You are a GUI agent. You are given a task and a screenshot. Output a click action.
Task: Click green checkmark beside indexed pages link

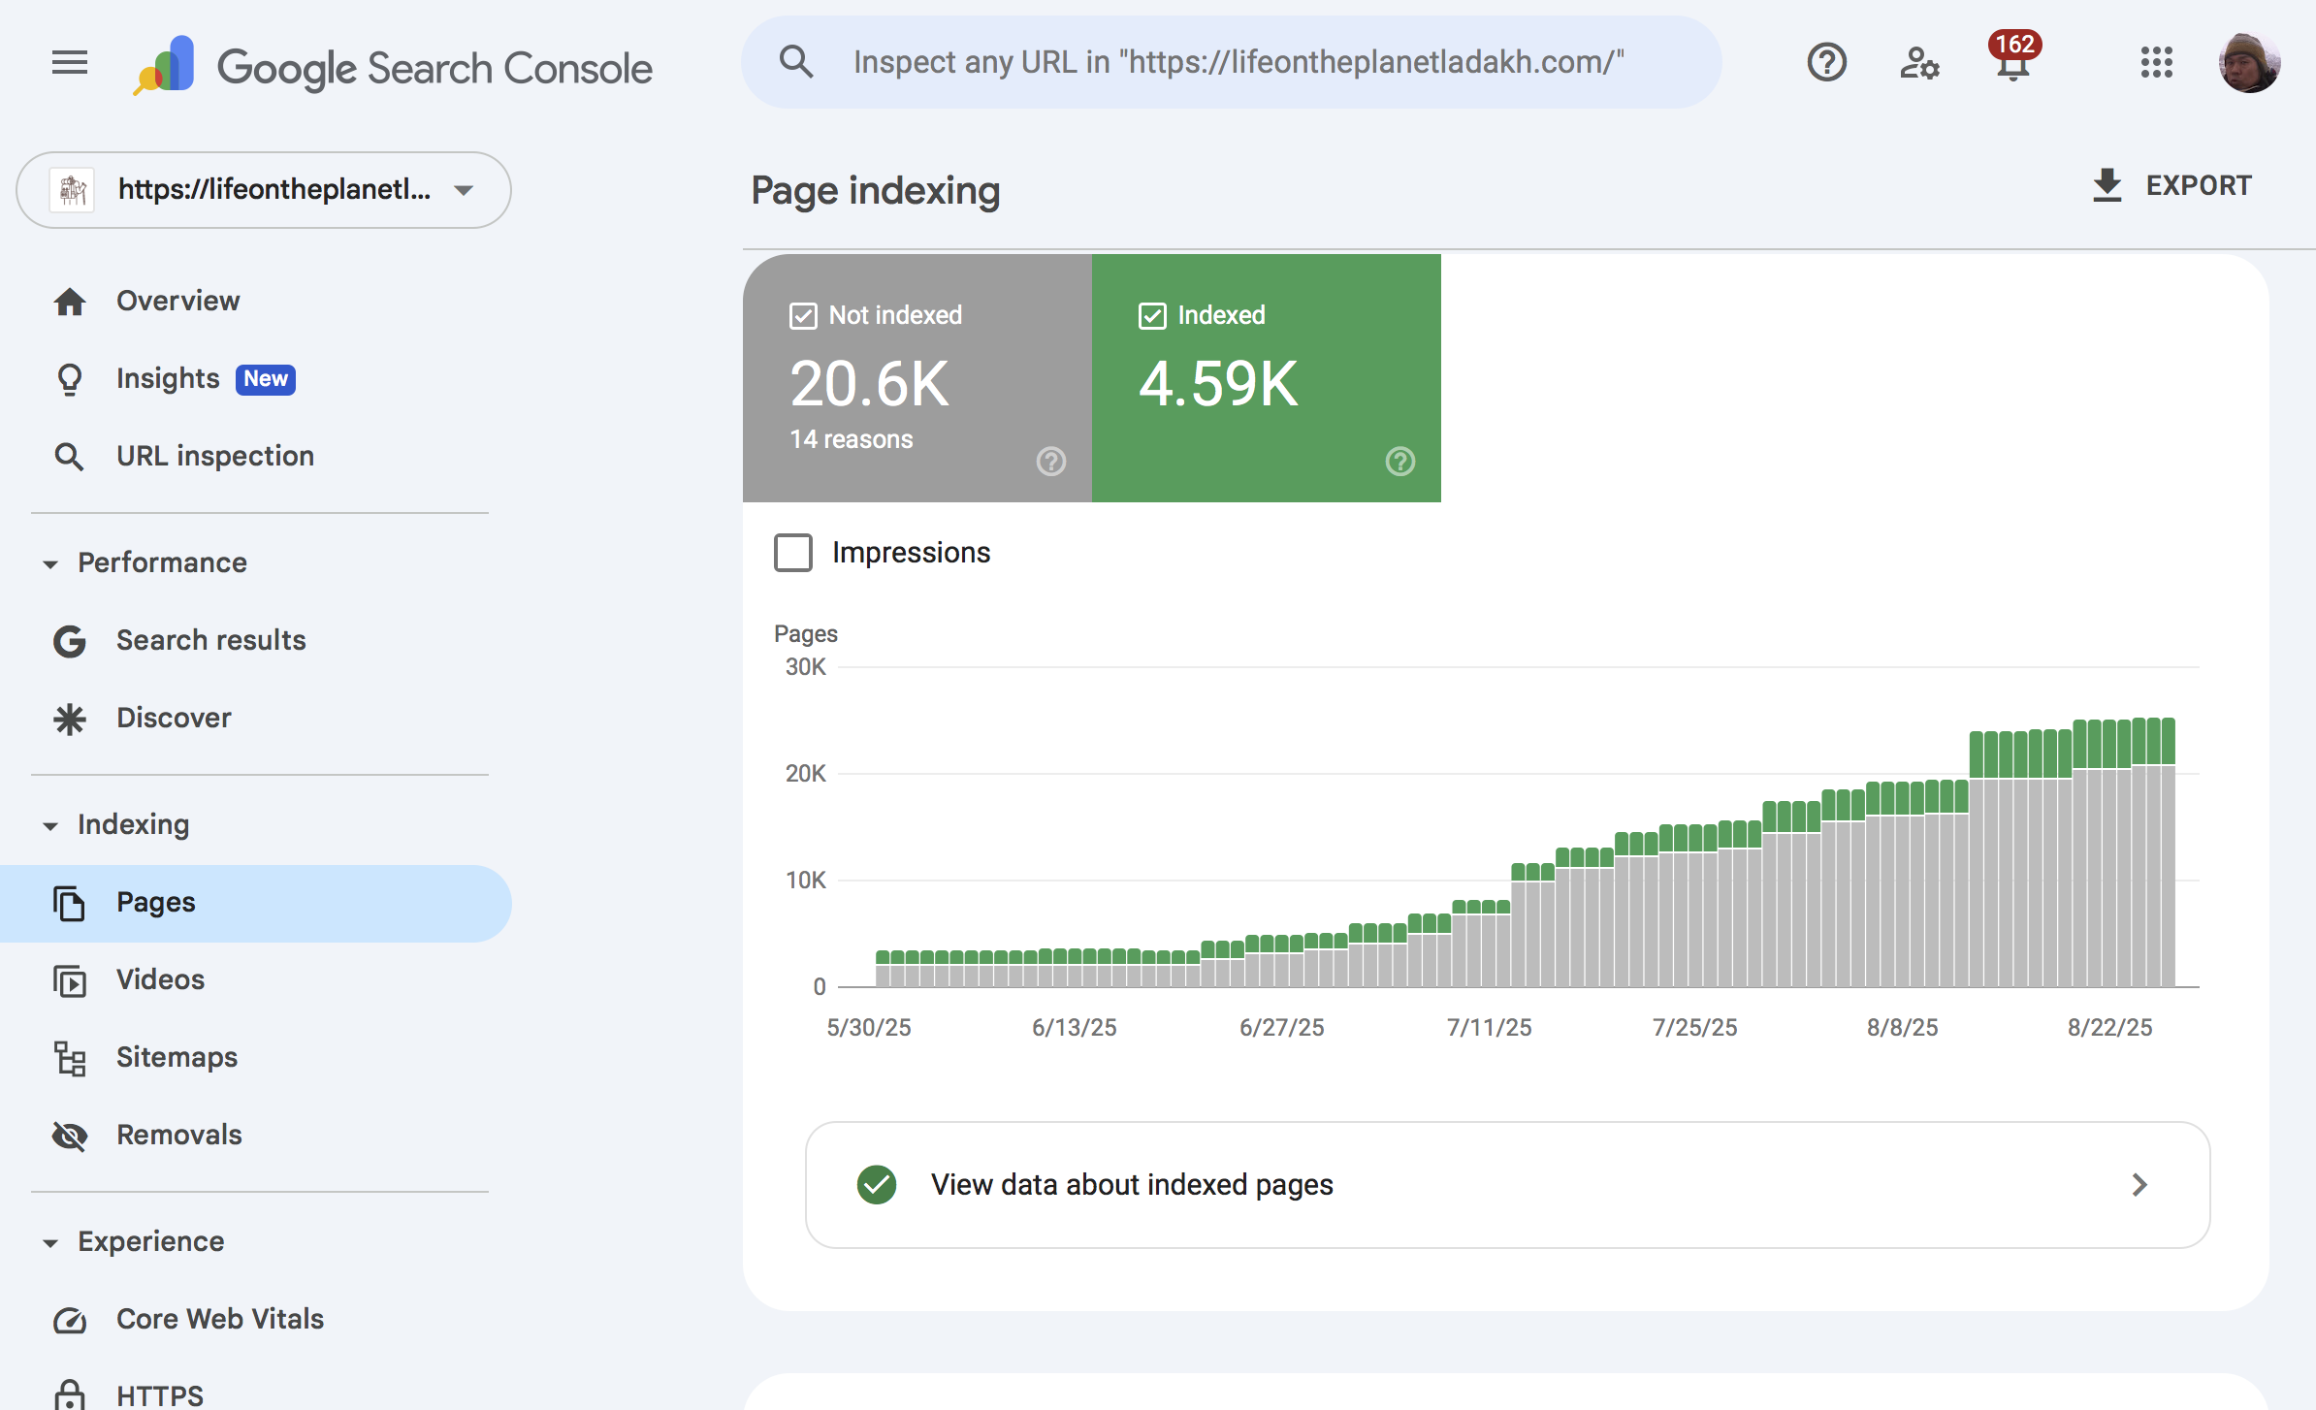877,1184
